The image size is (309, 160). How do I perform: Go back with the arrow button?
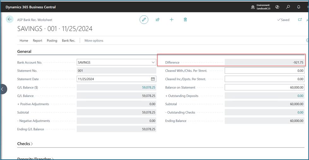pyautogui.click(x=9, y=19)
